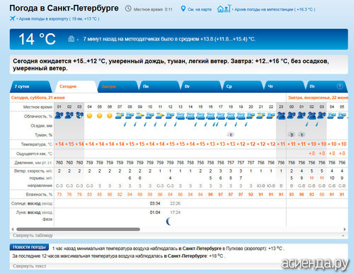
Task: Click the help question mark icon in tabs
Action: coord(340,86)
